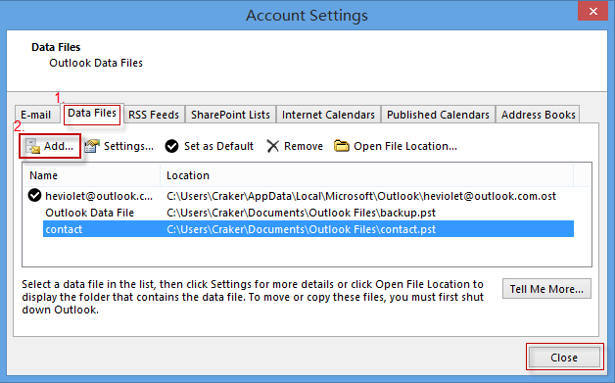This screenshot has width=615, height=383.
Task: Select the heviolet@outlook.c... data file row
Action: (301, 196)
